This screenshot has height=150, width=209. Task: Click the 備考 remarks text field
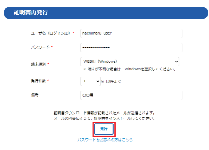pyautogui.click(x=131, y=95)
